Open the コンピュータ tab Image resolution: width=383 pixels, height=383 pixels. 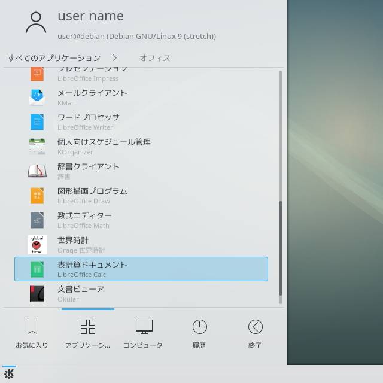tap(144, 333)
